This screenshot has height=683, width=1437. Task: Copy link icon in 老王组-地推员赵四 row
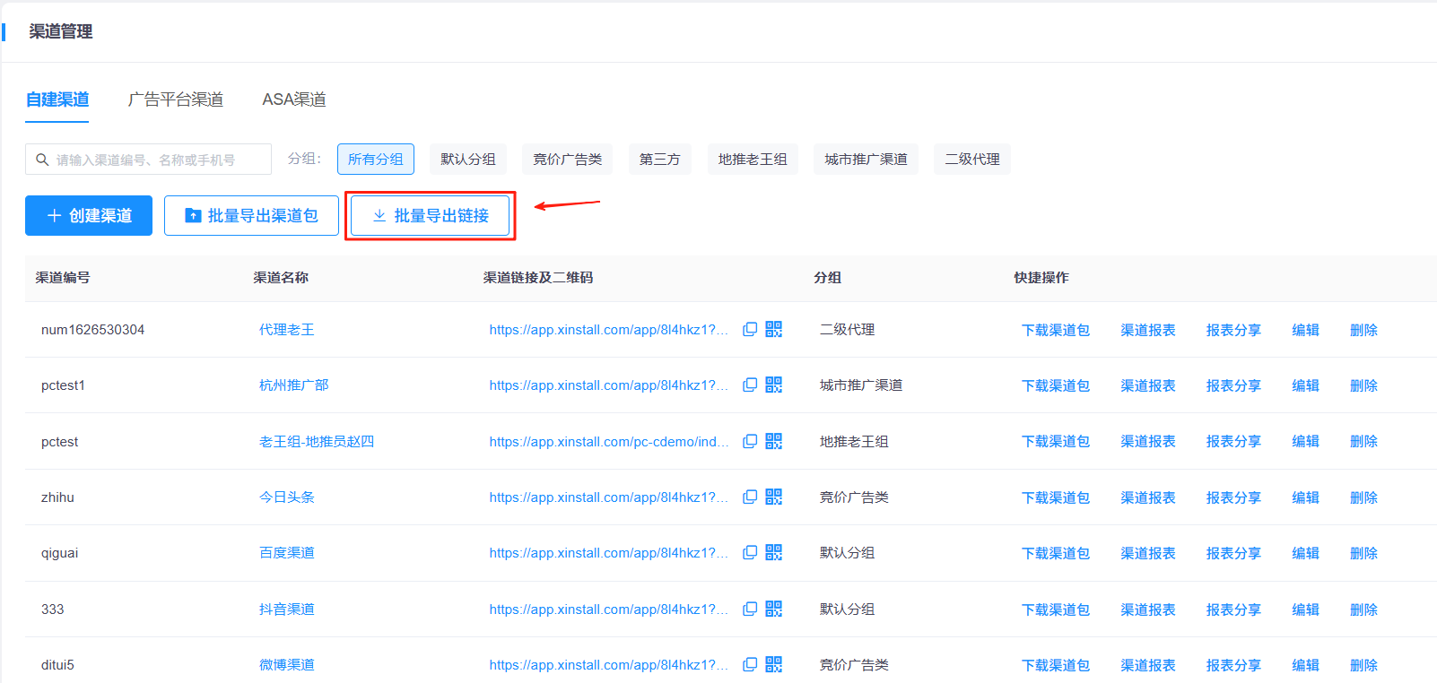(750, 441)
